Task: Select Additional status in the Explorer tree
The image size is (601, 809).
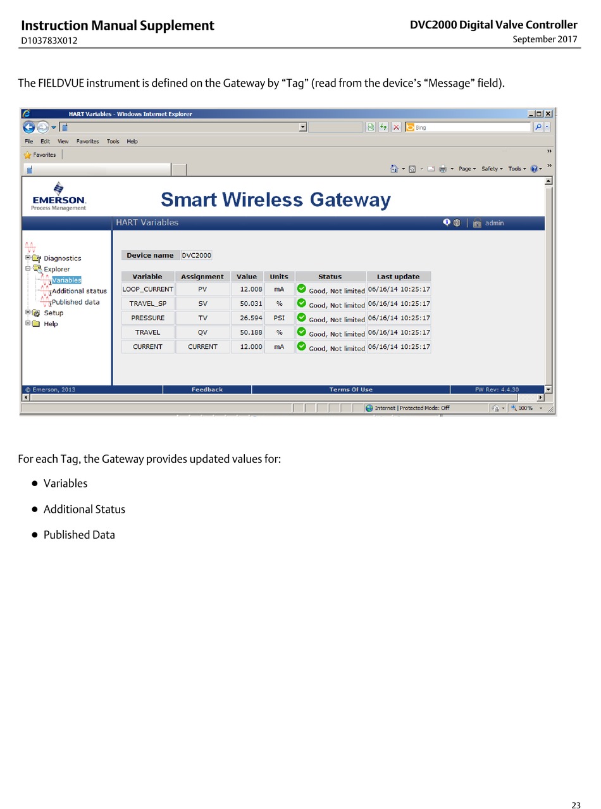Action: (x=79, y=291)
